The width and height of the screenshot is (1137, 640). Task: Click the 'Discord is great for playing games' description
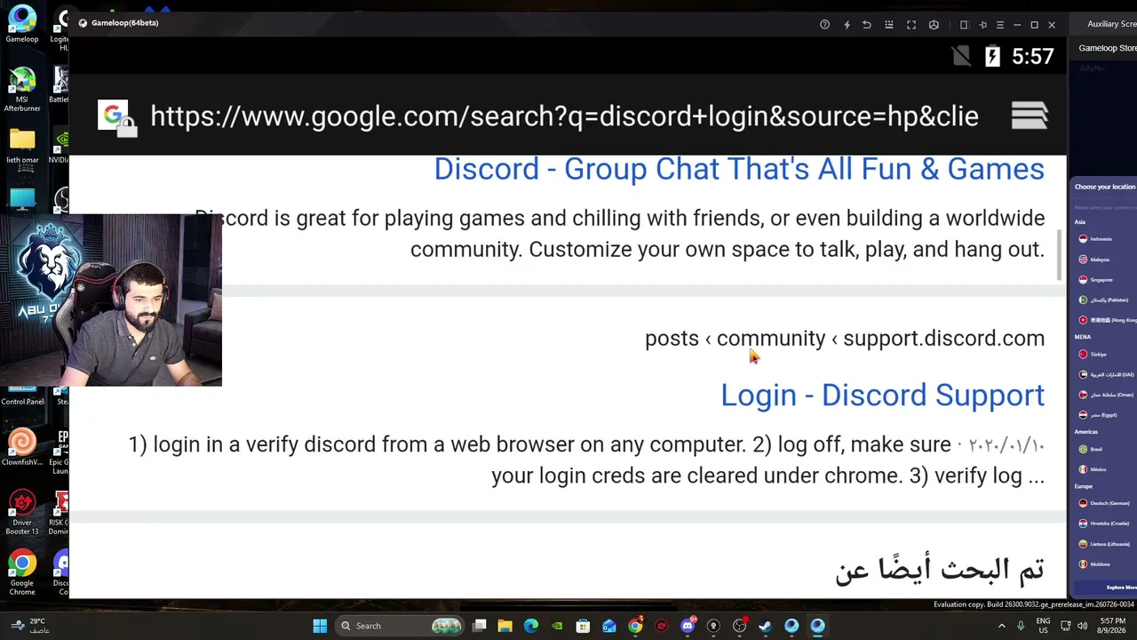(x=619, y=234)
